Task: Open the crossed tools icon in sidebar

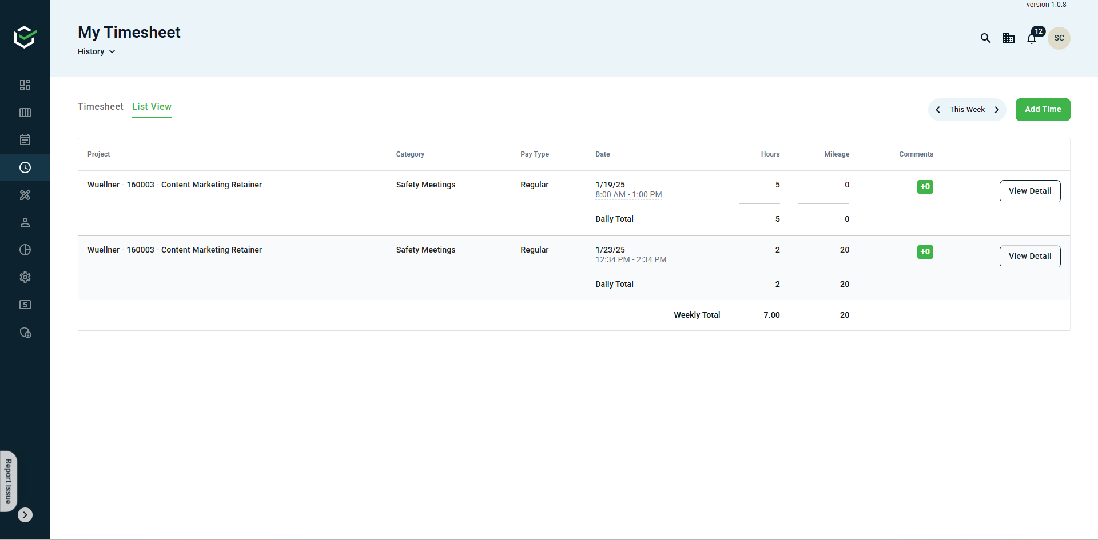Action: pos(25,195)
